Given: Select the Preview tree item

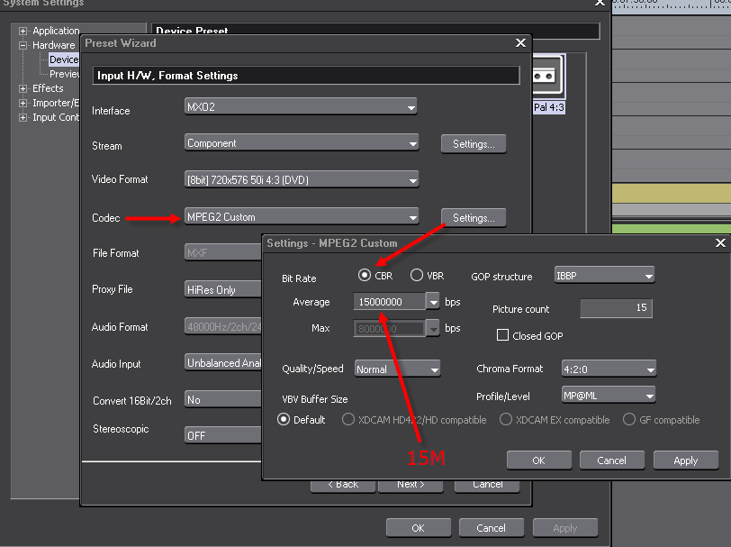Looking at the screenshot, I should click(x=64, y=74).
